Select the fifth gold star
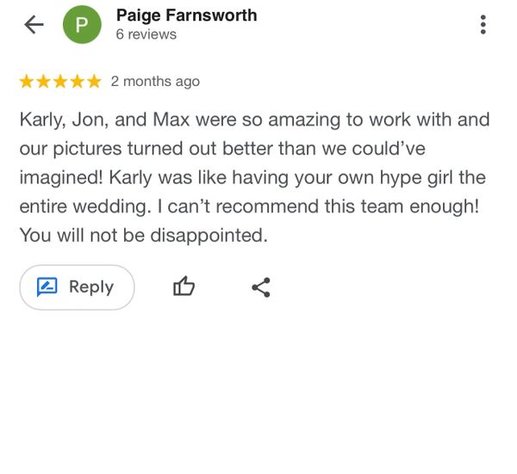Viewport: 517px width, 474px height. tap(94, 82)
